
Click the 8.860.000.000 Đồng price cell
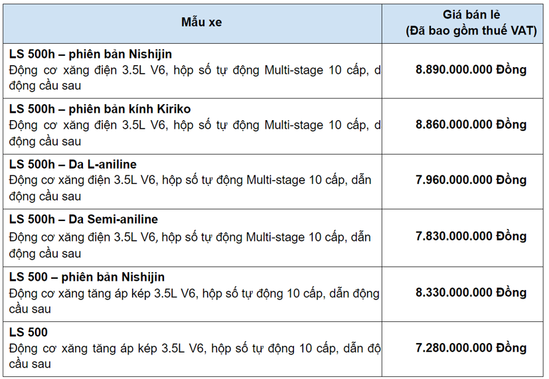pos(471,125)
